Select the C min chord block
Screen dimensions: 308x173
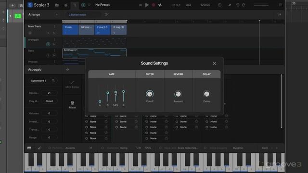(70, 30)
